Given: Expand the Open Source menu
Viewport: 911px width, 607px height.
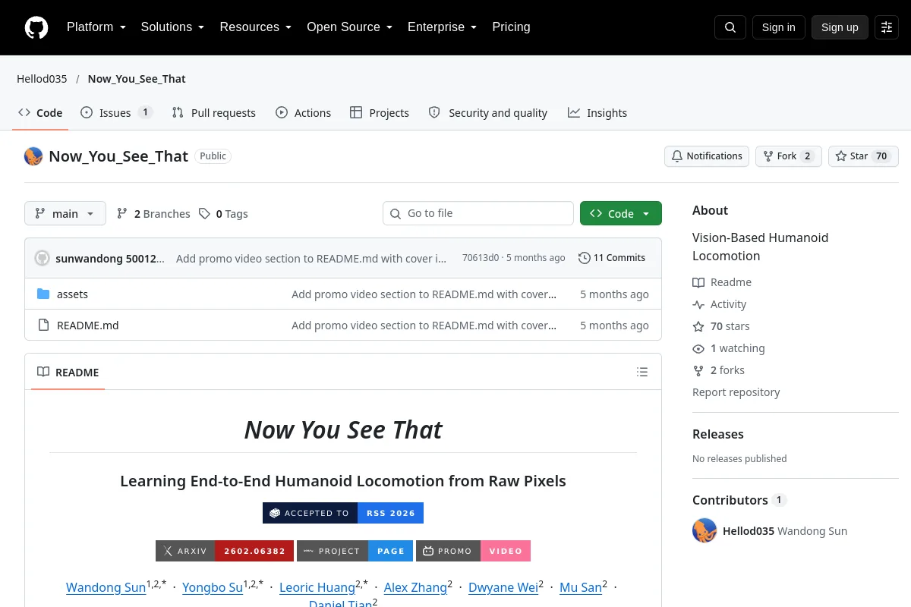Looking at the screenshot, I should pyautogui.click(x=349, y=27).
